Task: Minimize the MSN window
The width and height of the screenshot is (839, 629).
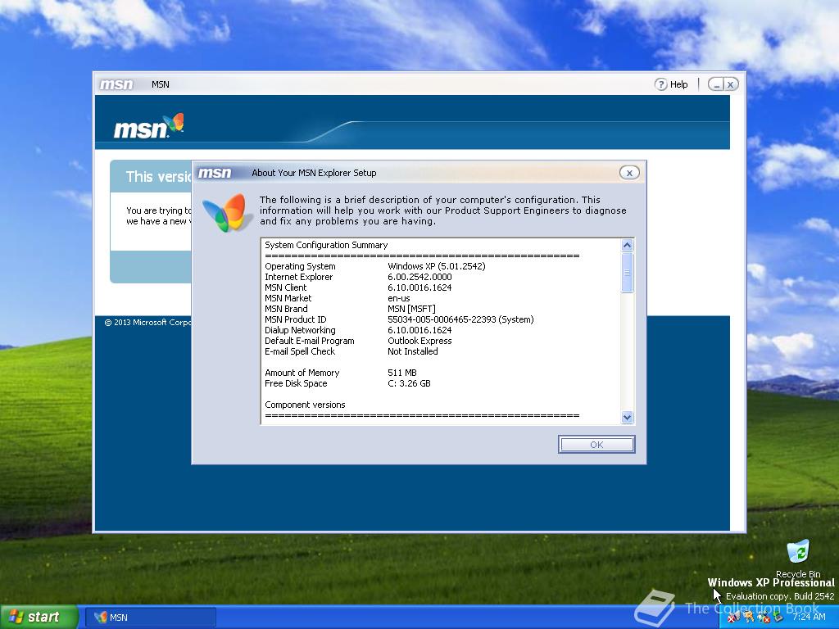Action: [716, 84]
